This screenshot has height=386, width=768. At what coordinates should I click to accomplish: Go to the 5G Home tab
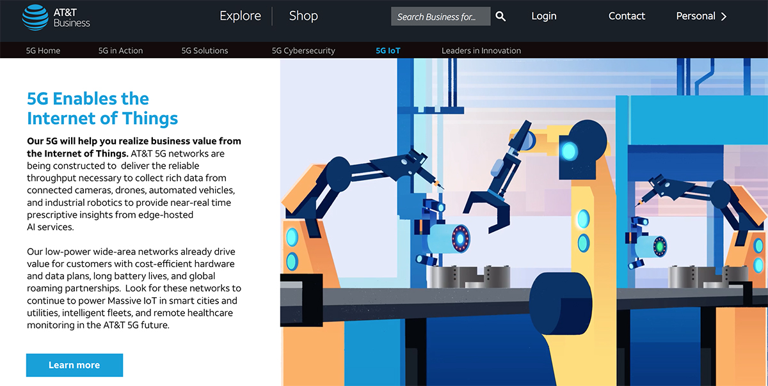[x=43, y=50]
